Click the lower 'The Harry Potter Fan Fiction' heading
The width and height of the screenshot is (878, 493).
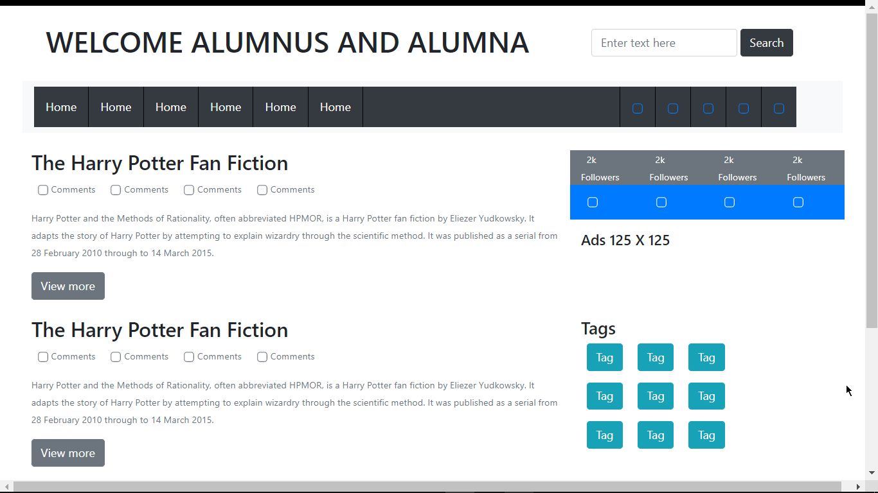click(x=159, y=330)
